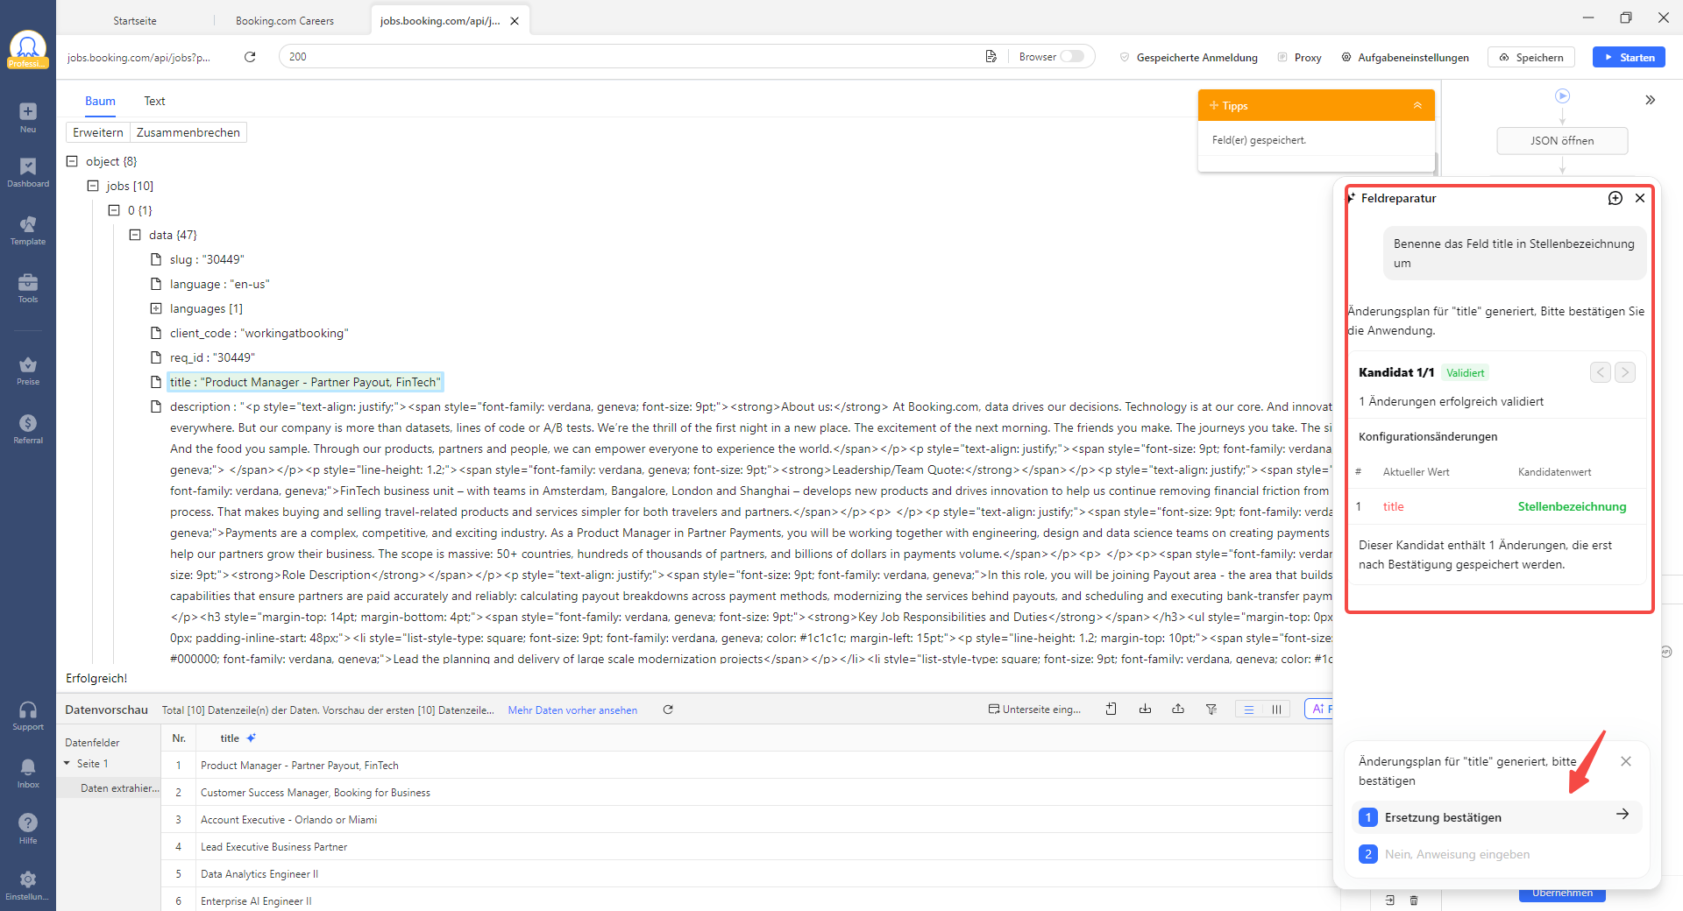Expand the languages [1] node
The image size is (1683, 911).
click(x=156, y=308)
